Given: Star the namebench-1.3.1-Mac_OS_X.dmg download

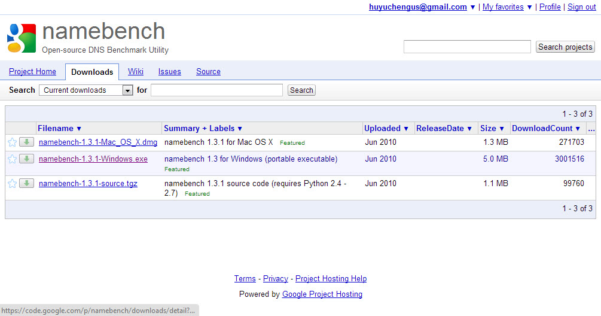Looking at the screenshot, I should (13, 142).
